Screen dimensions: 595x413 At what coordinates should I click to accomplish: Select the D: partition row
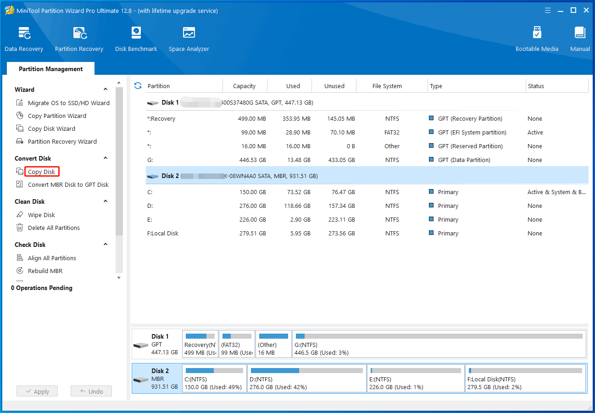click(x=367, y=206)
